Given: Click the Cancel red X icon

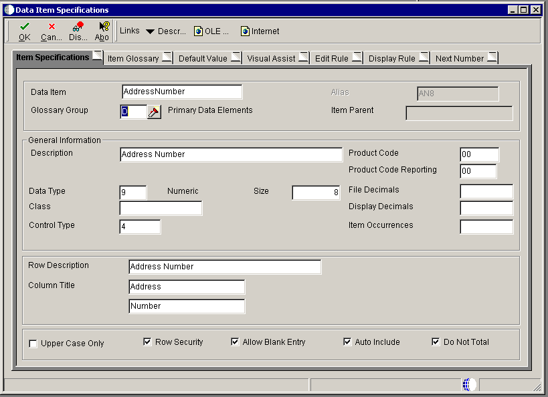Looking at the screenshot, I should click(52, 27).
